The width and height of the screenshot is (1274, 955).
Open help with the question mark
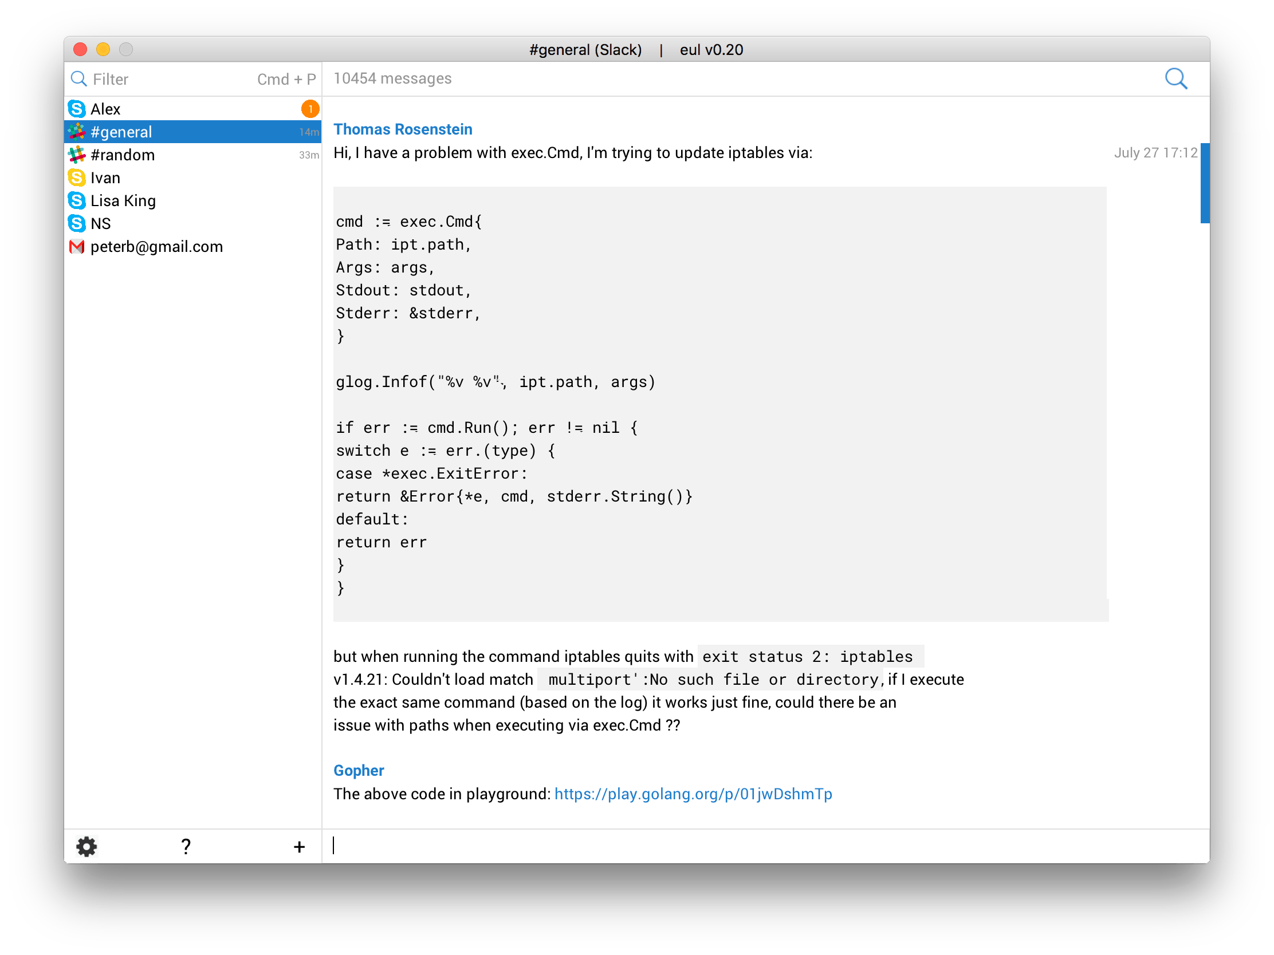pyautogui.click(x=186, y=846)
